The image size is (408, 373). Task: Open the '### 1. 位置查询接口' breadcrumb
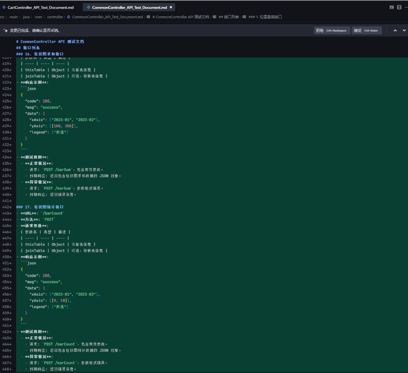pos(265,17)
